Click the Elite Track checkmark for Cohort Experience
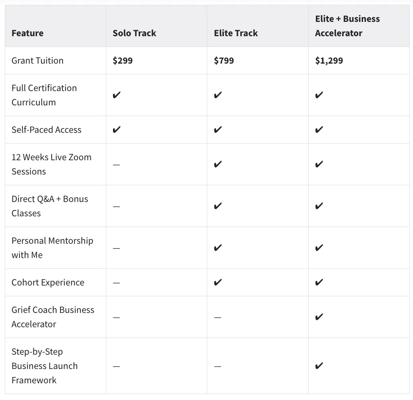413x400 pixels. 218,282
